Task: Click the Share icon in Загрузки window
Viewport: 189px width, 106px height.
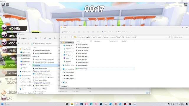Action: (x=50, y=39)
